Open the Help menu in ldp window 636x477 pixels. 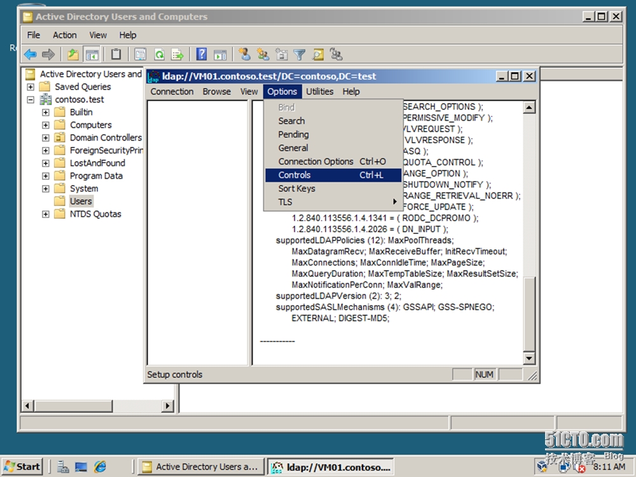click(351, 92)
